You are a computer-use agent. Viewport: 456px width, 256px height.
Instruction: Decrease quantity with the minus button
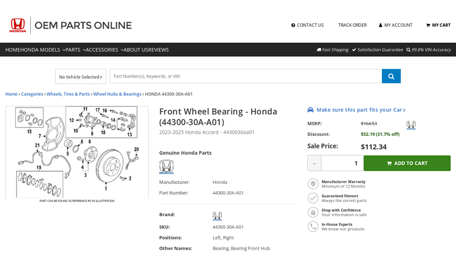(x=314, y=163)
